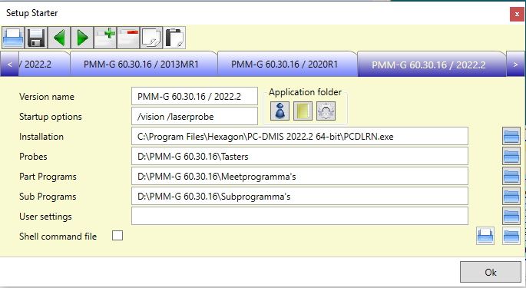
Task: Click the Setup Starter window title
Action: (32, 13)
